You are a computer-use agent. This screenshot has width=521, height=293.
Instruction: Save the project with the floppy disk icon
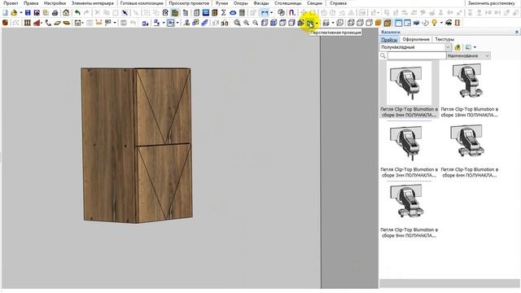pos(28,13)
